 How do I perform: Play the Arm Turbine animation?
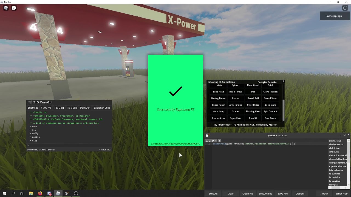pos(236,105)
